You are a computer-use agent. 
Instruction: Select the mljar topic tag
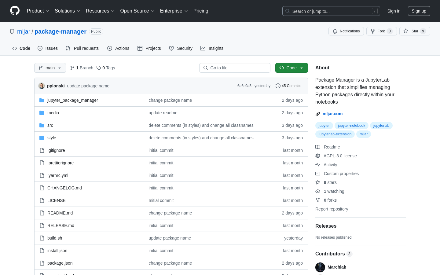[364, 134]
